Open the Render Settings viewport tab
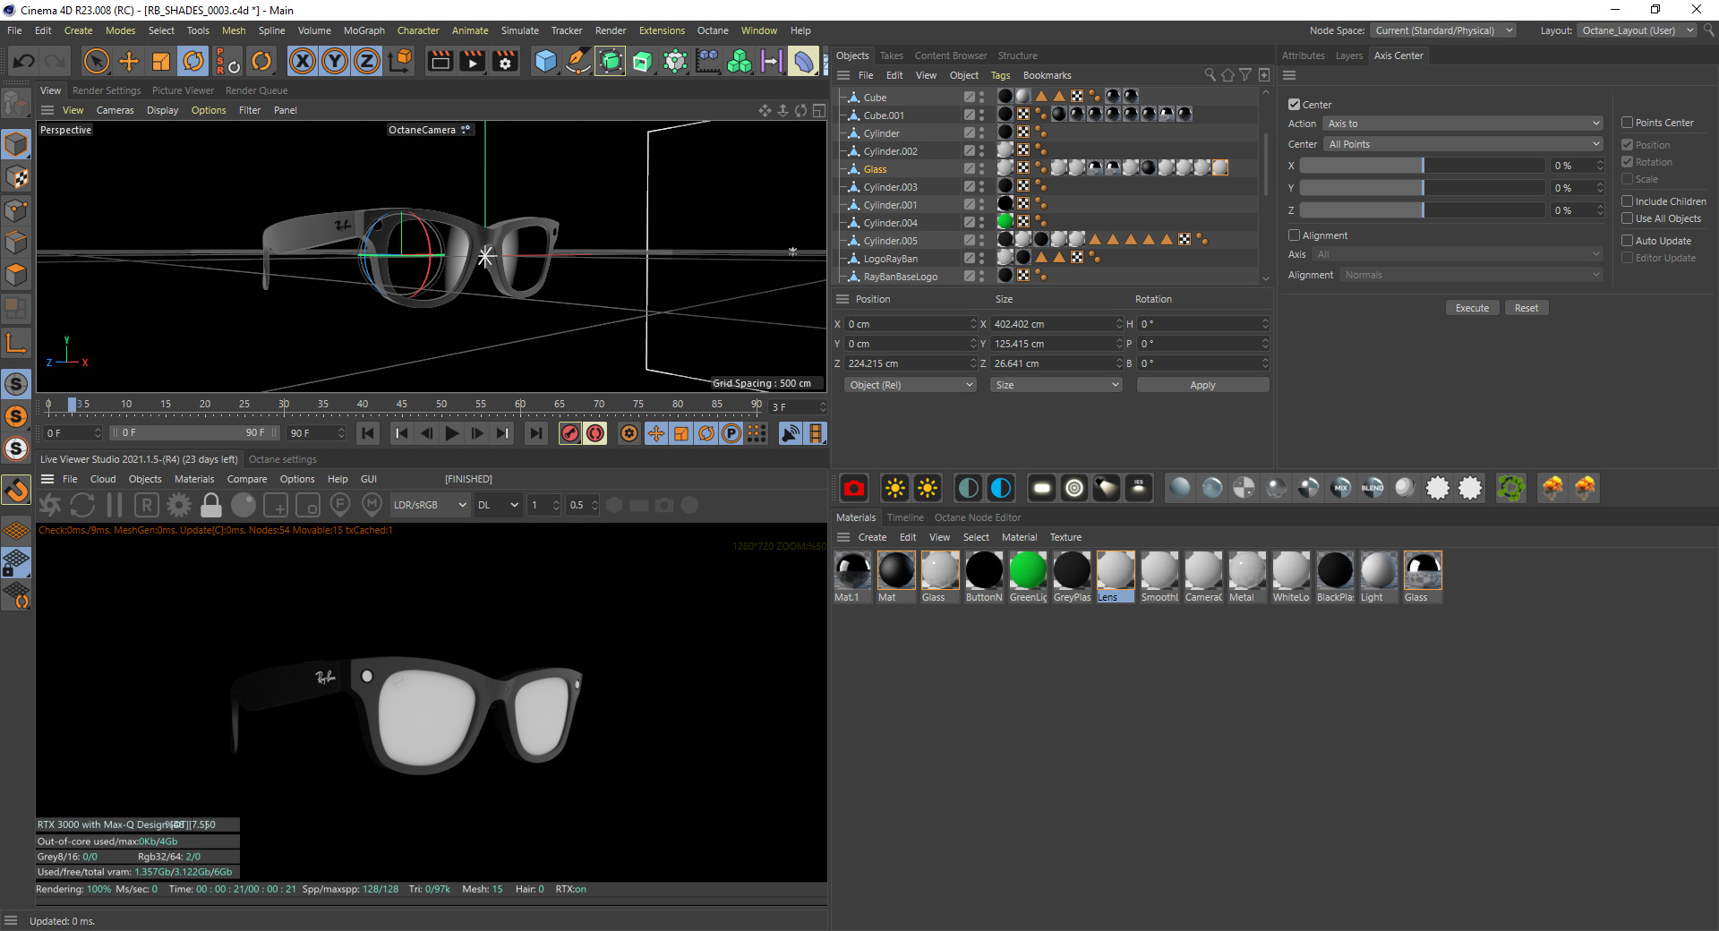 tap(107, 90)
